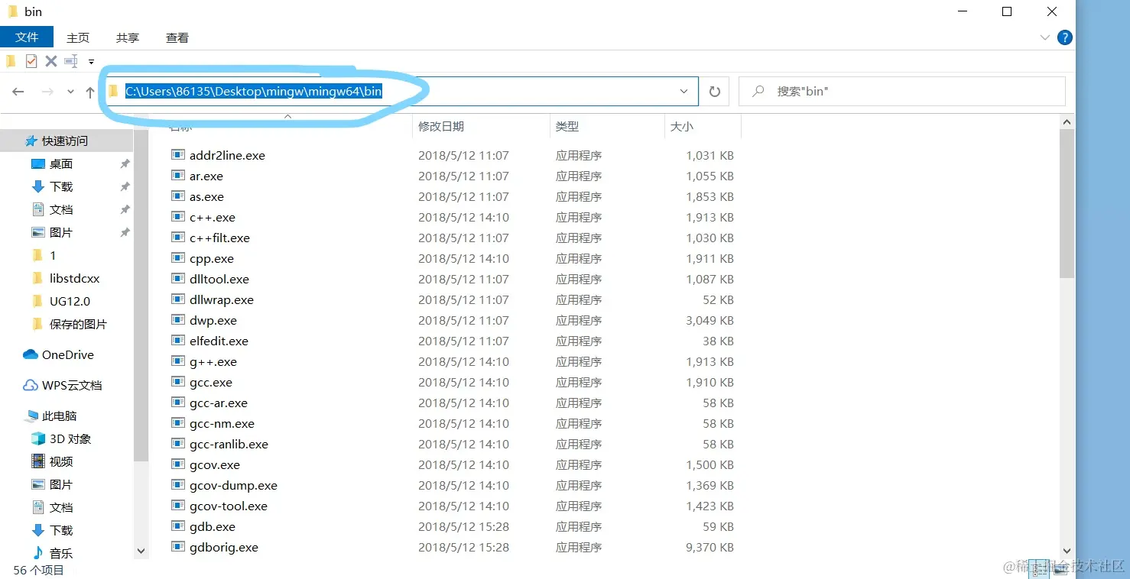Select the elfedit.exe file icon
The height and width of the screenshot is (579, 1130).
point(178,341)
